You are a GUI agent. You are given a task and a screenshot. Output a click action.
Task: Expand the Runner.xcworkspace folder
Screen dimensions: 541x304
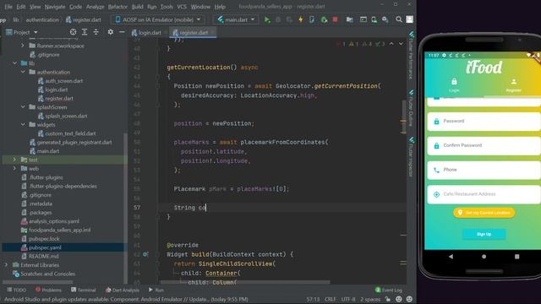click(23, 46)
